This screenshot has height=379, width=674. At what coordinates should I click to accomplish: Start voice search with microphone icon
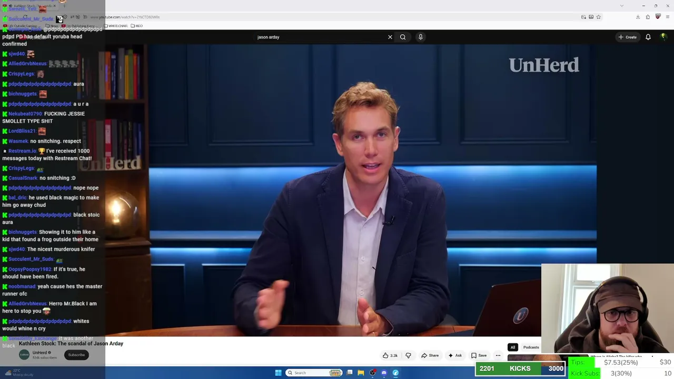(x=420, y=37)
